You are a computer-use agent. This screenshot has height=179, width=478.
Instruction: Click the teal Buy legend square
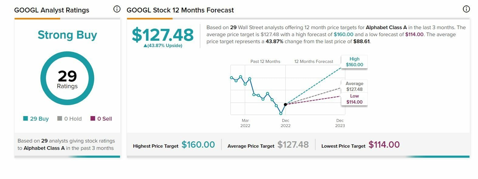[26, 119]
